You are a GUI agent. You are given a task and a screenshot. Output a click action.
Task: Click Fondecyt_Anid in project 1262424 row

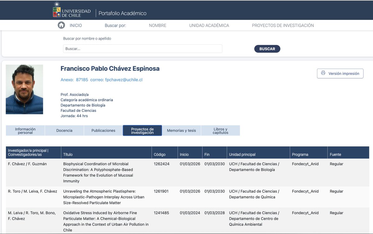305,164
